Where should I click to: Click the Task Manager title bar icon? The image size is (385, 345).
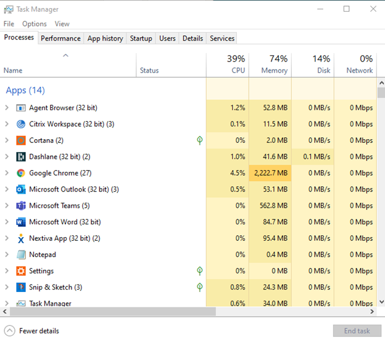pyautogui.click(x=9, y=10)
